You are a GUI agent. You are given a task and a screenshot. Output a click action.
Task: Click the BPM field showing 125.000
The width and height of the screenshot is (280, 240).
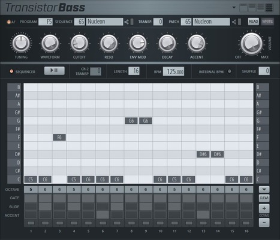(x=173, y=71)
